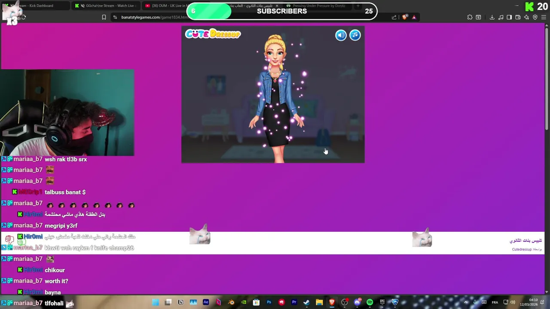Open site settings icon in address bar
The height and width of the screenshot is (309, 550).
(x=115, y=17)
